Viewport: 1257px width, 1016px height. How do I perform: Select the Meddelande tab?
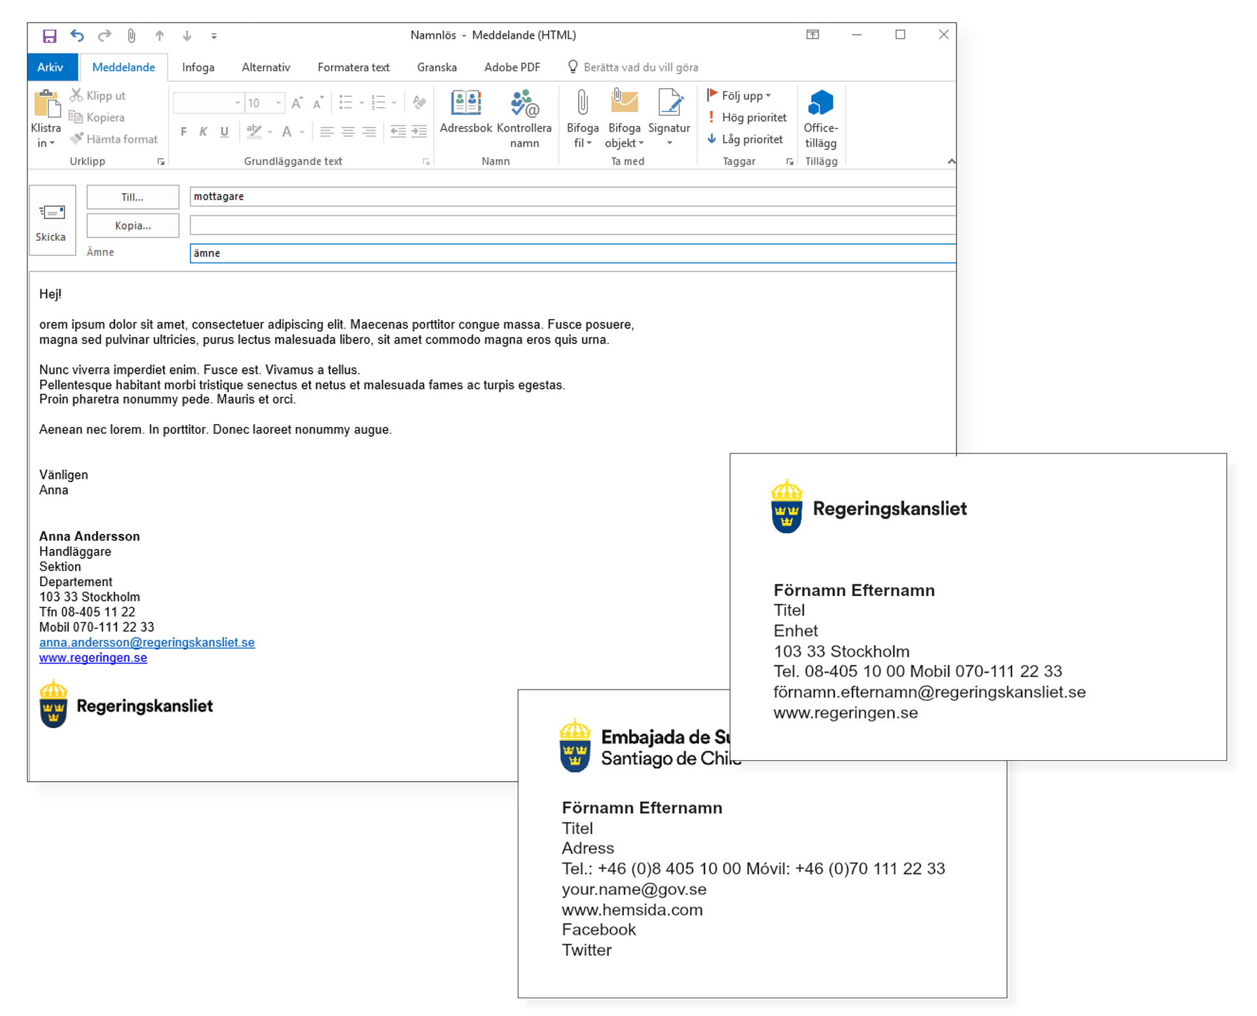coord(123,67)
